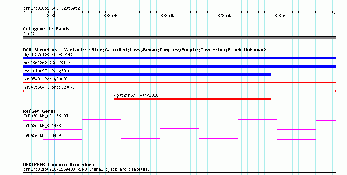Click the ruler's right end arrow
This screenshot has width=347, height=175.
click(335, 12)
